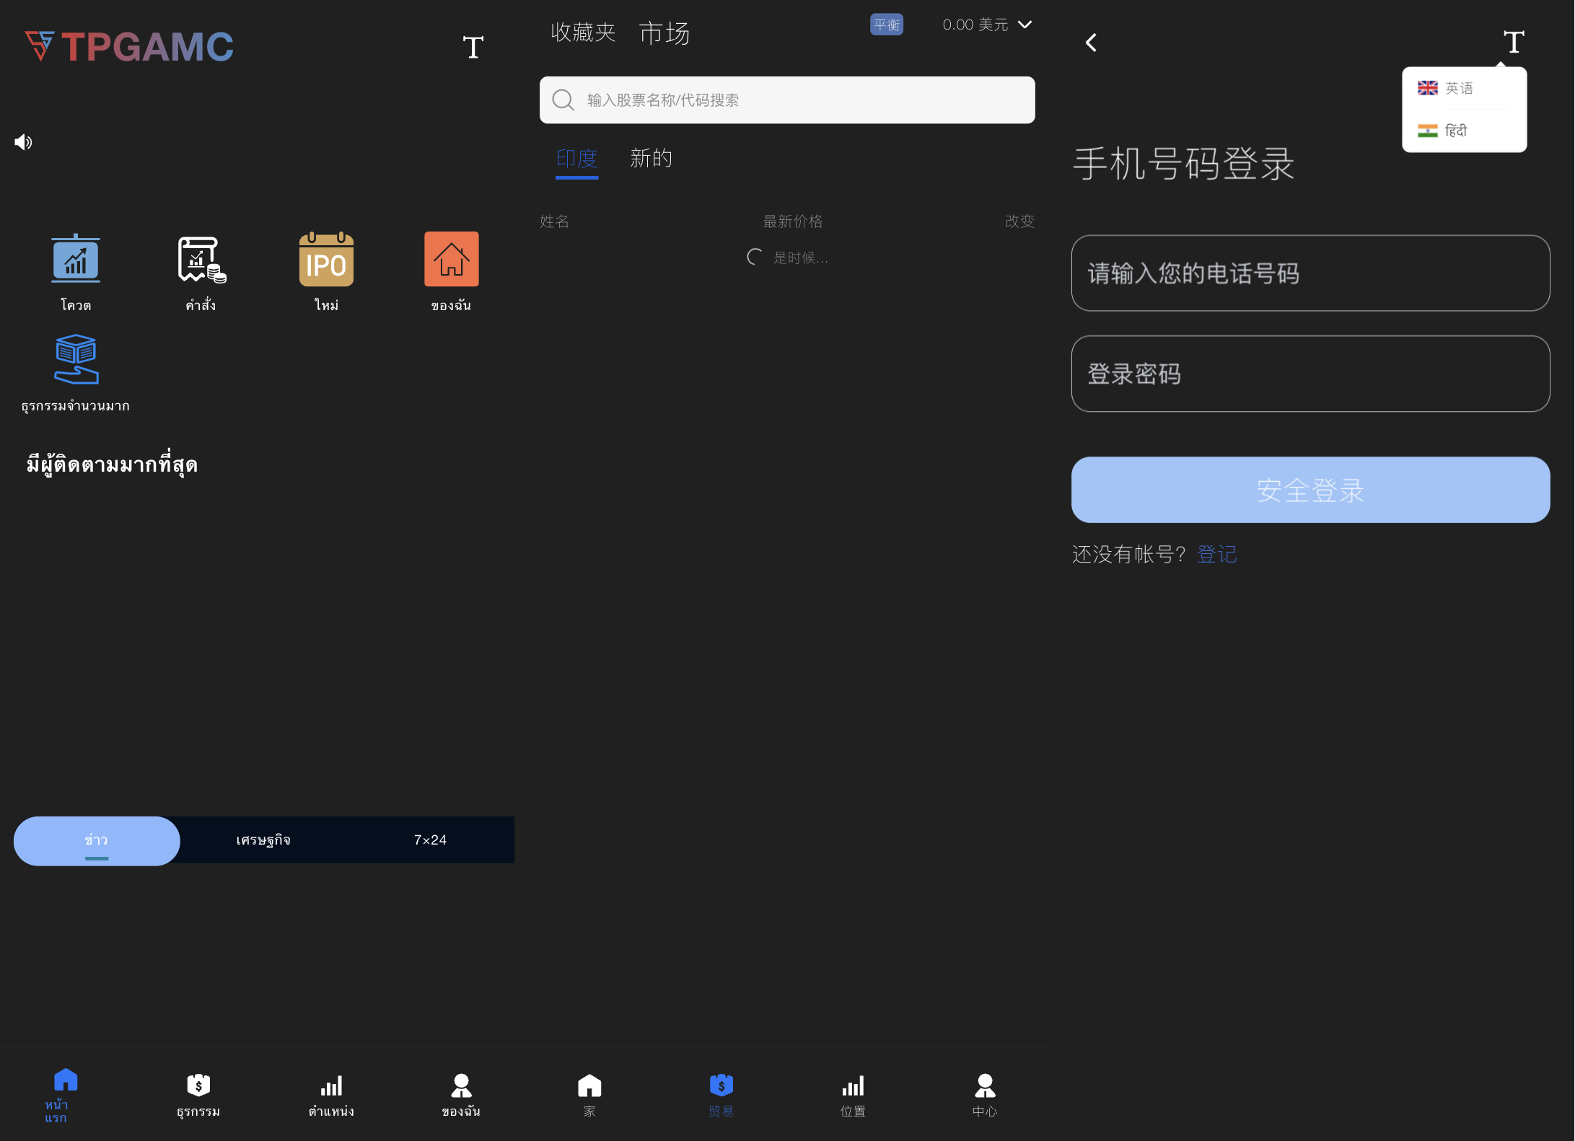Toggle the speaker announcement icon
Image resolution: width=1575 pixels, height=1141 pixels.
point(23,142)
